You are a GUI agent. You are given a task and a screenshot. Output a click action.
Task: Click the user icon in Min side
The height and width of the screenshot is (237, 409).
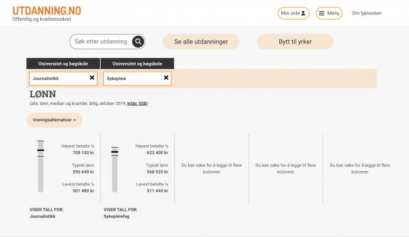coord(303,13)
